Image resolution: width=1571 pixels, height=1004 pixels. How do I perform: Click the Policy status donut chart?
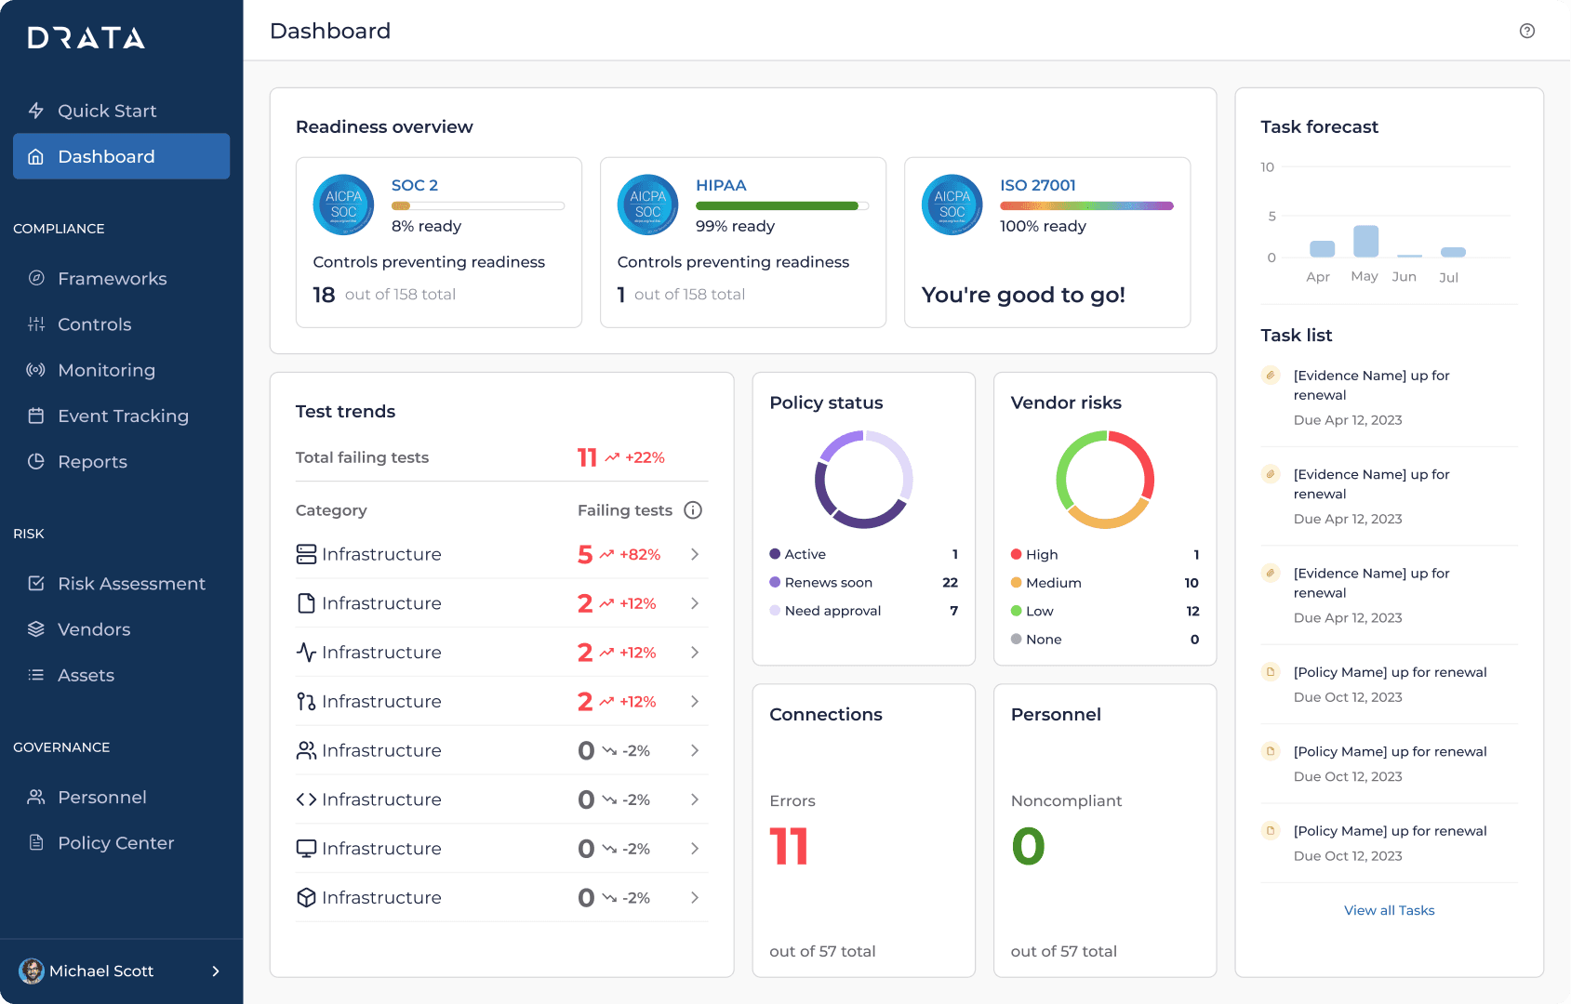tap(864, 480)
